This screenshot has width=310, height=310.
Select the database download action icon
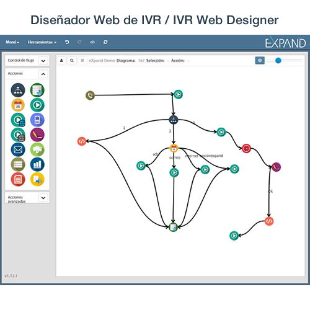point(37,90)
